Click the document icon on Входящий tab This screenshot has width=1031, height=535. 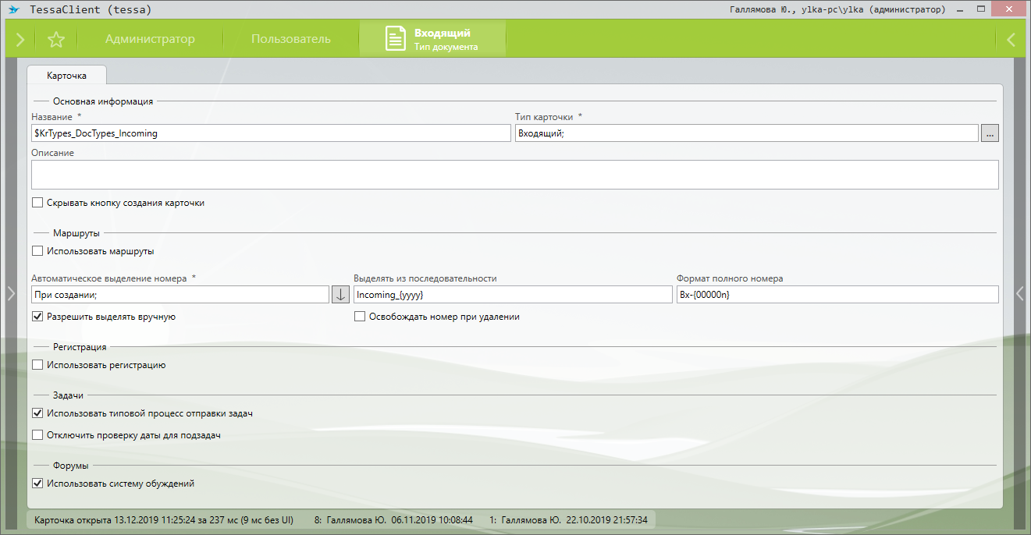pos(396,39)
